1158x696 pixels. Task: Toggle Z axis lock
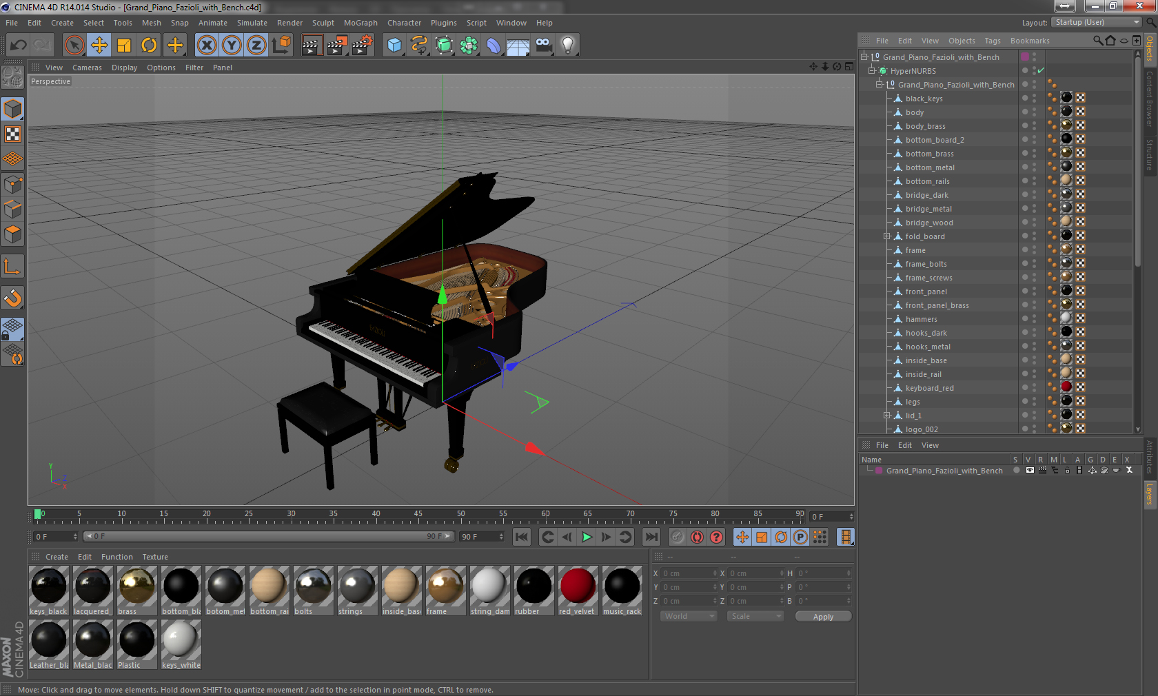pyautogui.click(x=256, y=45)
